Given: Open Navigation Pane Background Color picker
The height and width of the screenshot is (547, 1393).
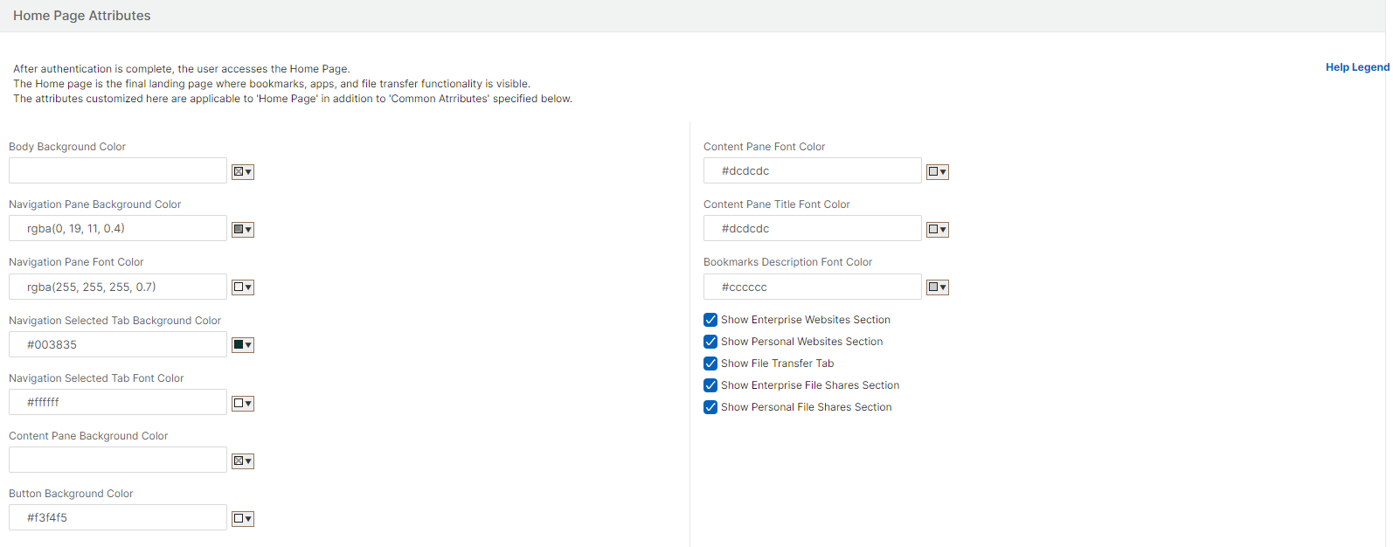Looking at the screenshot, I should [x=242, y=230].
